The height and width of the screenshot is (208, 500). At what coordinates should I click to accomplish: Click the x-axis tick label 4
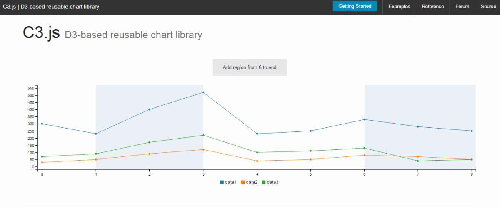pyautogui.click(x=257, y=174)
